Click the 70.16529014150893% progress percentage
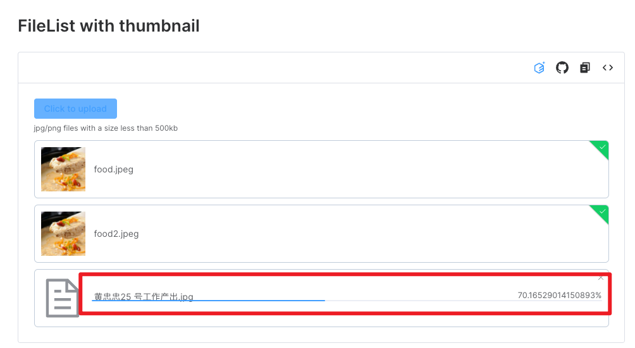This screenshot has width=635, height=348. [559, 296]
